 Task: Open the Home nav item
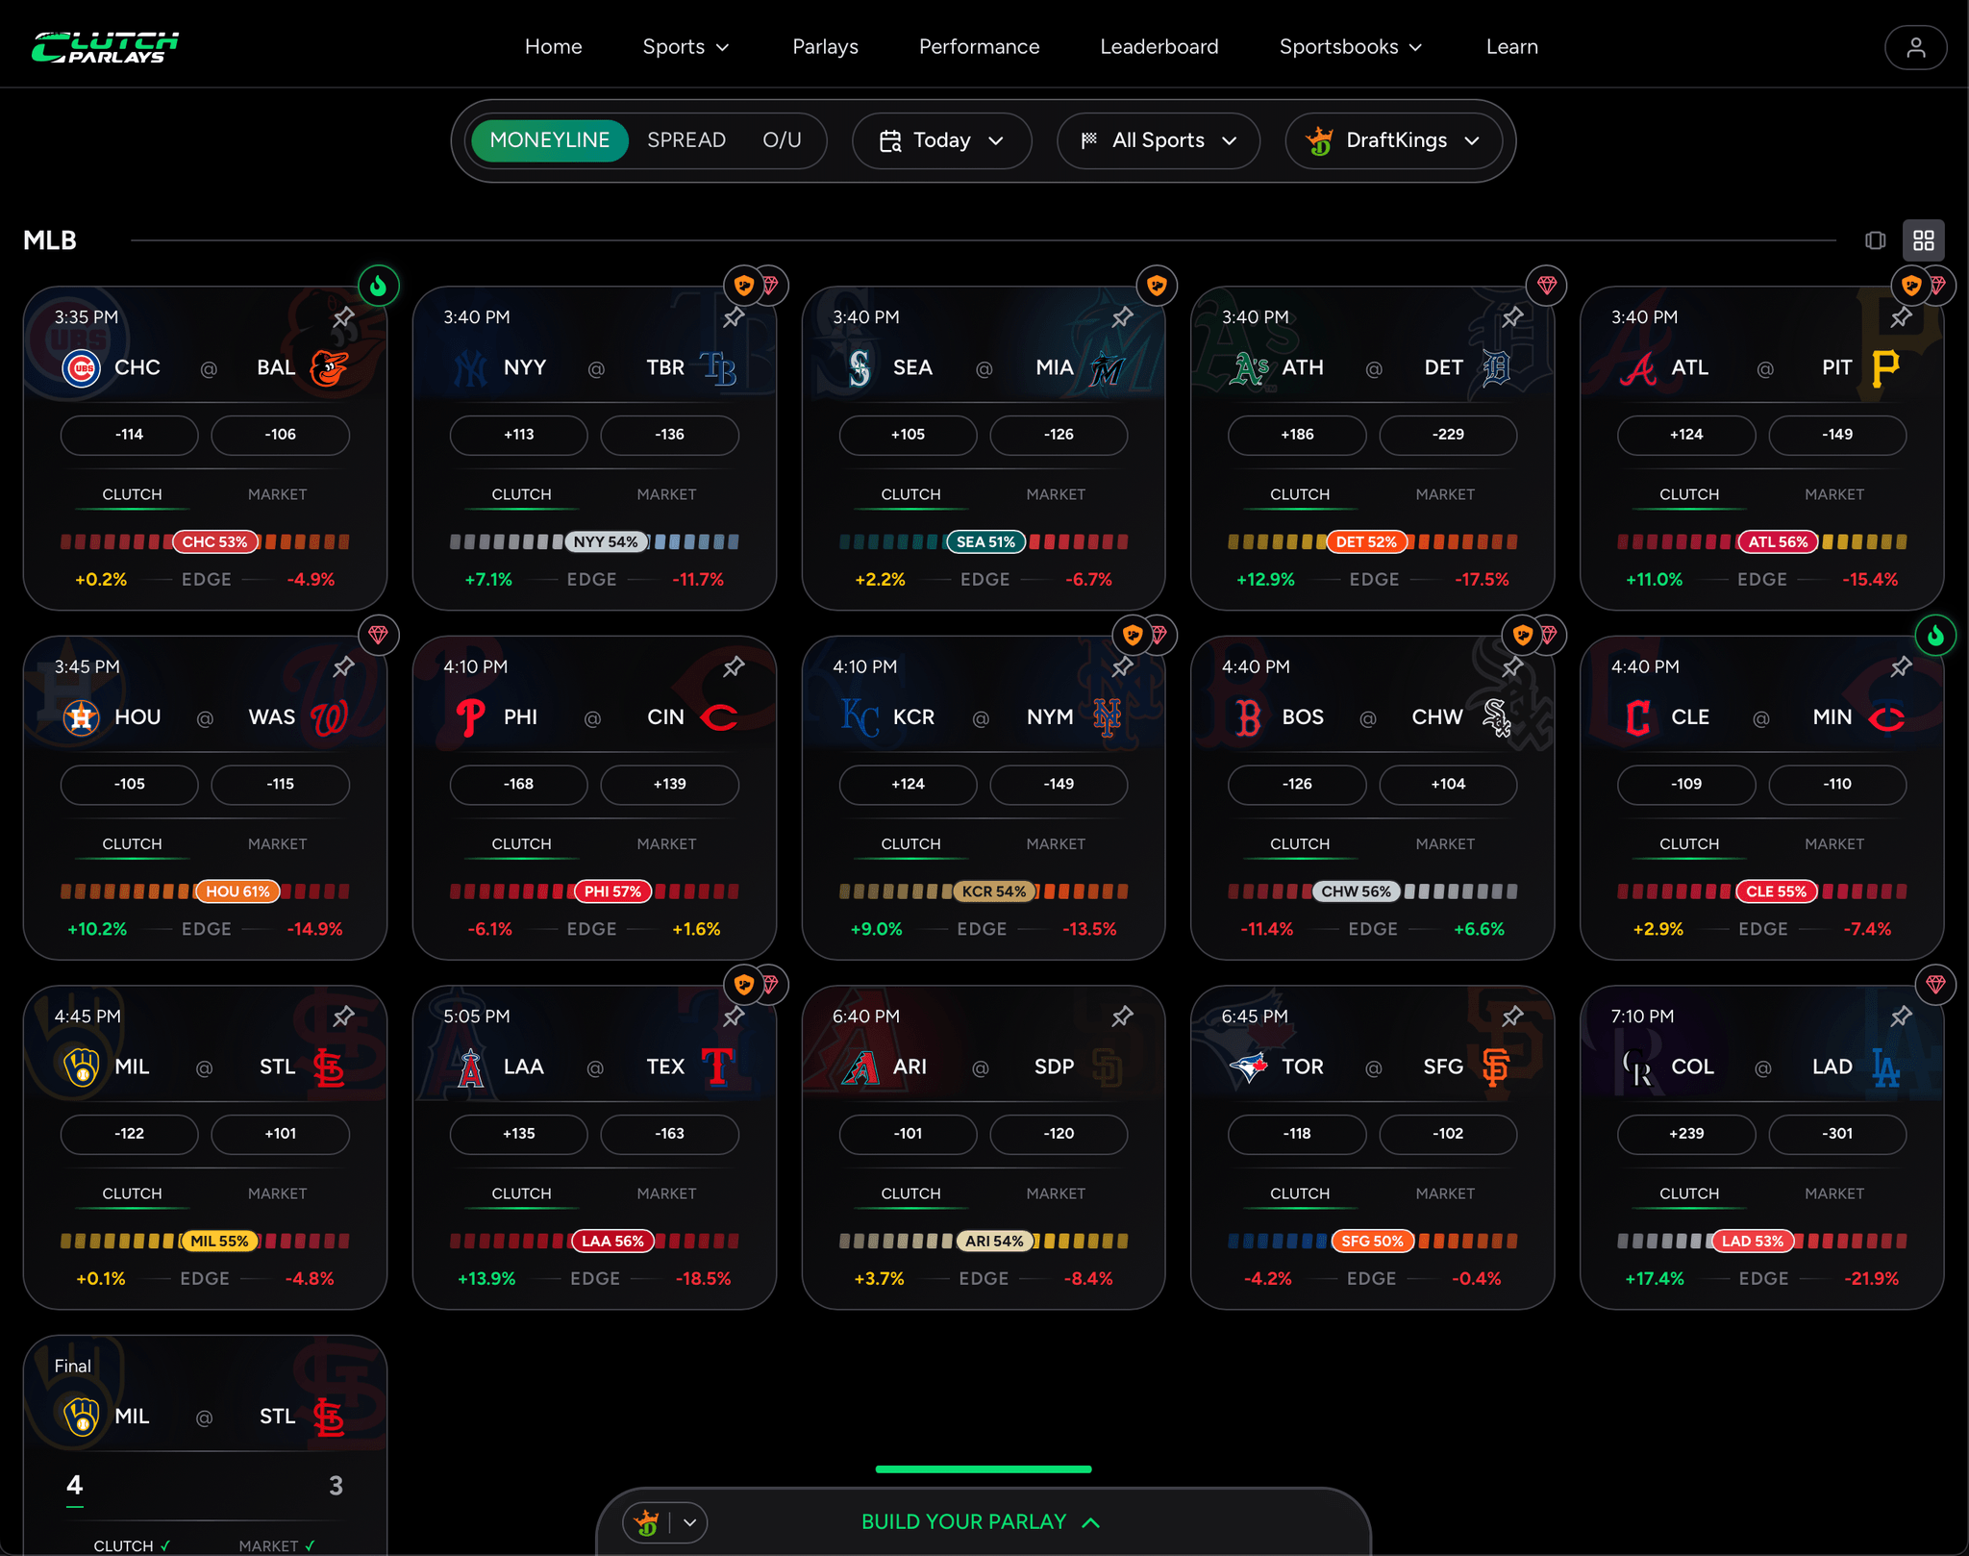(x=554, y=47)
